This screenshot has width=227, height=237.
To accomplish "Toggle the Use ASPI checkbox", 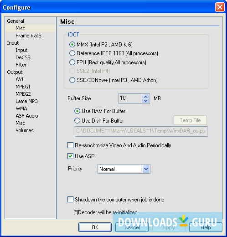I will (x=70, y=156).
